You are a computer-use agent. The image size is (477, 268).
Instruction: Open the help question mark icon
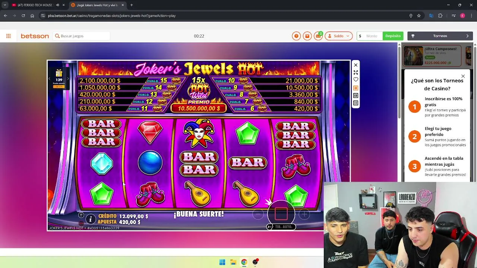[x=296, y=36]
